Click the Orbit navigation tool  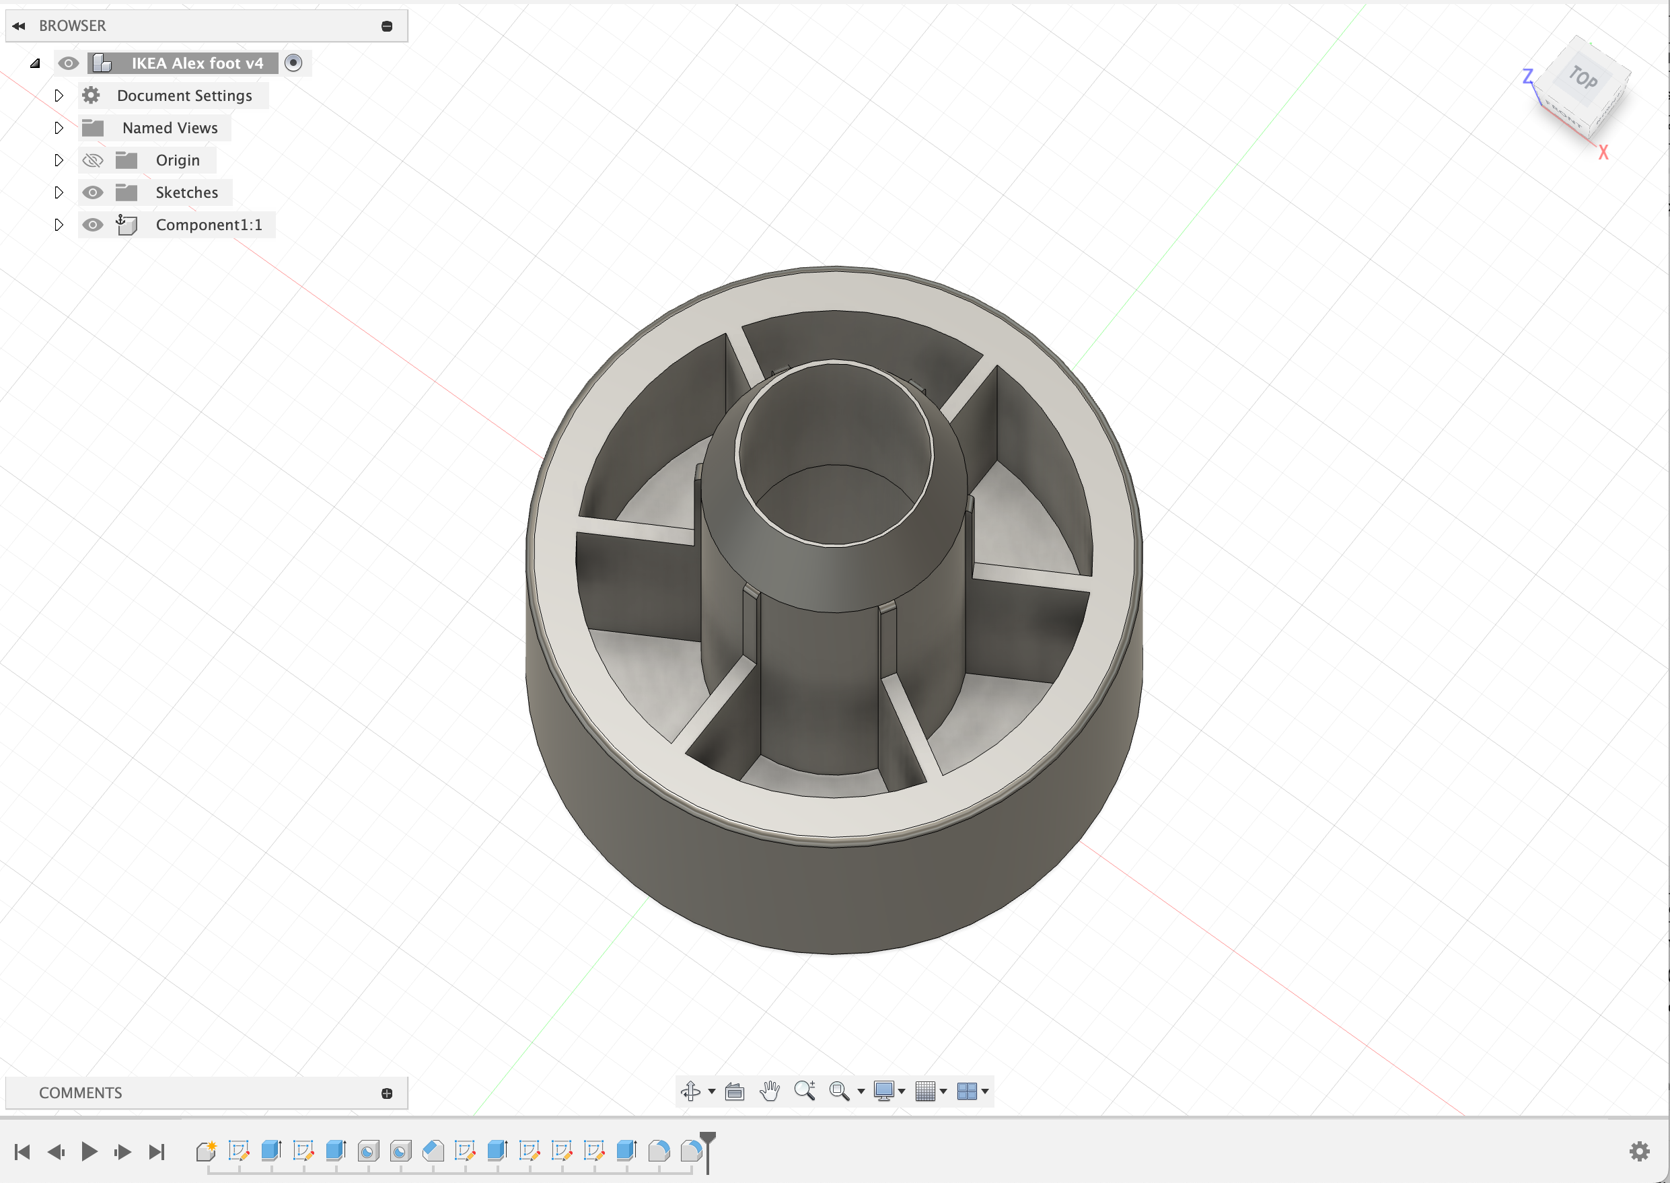pyautogui.click(x=690, y=1091)
